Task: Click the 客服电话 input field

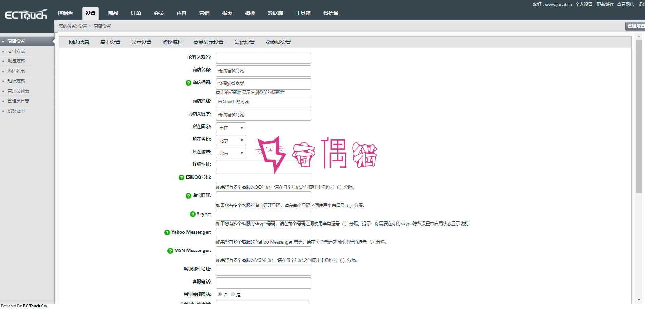Action: click(x=264, y=283)
